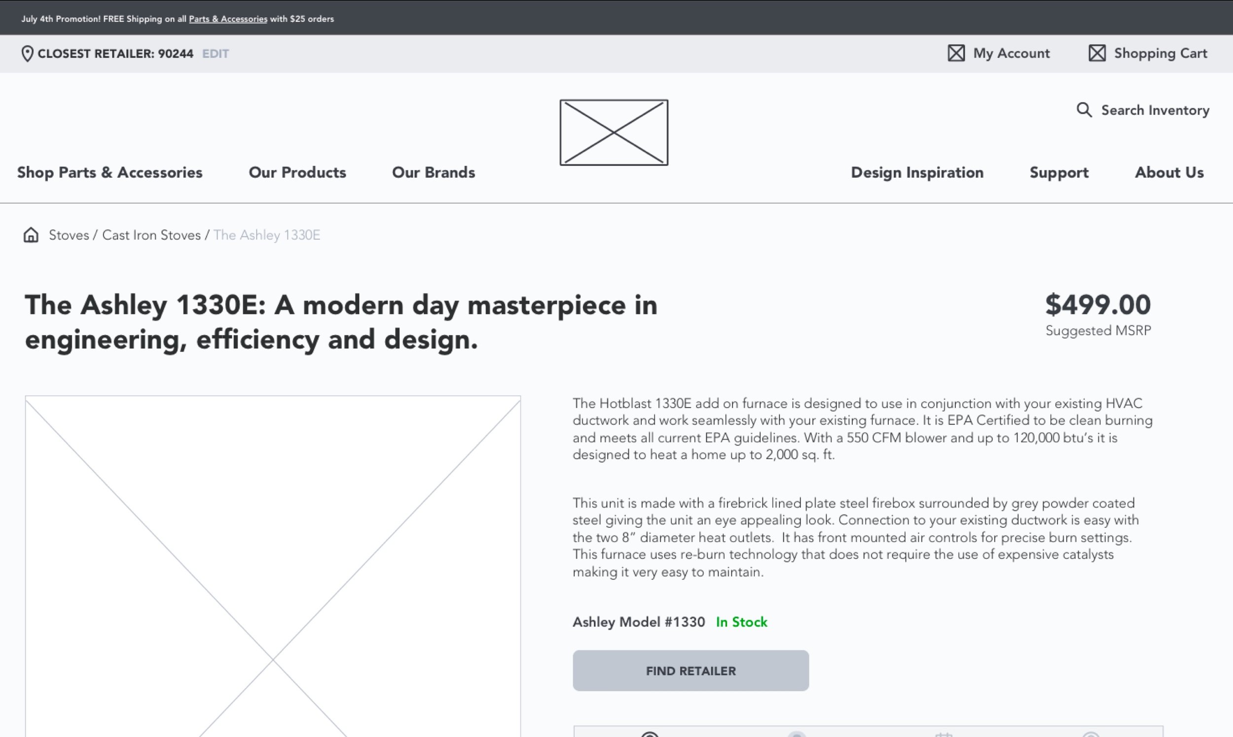Click The Ashley 1330E breadcrumb text

[266, 235]
